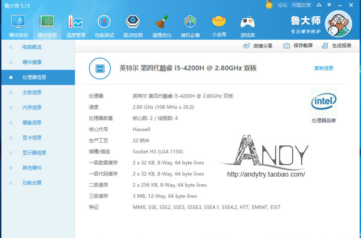Open 温度管理 temperature management icon
This screenshot has width=361, height=238.
(76, 22)
